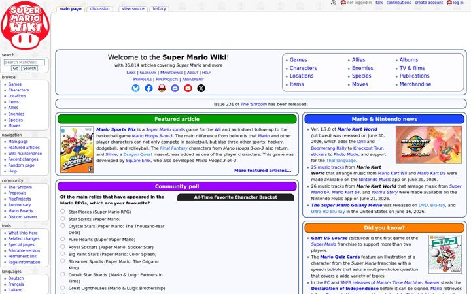Open Maintenance link in welcome box
Screen dimensions: 471x294
171,73
